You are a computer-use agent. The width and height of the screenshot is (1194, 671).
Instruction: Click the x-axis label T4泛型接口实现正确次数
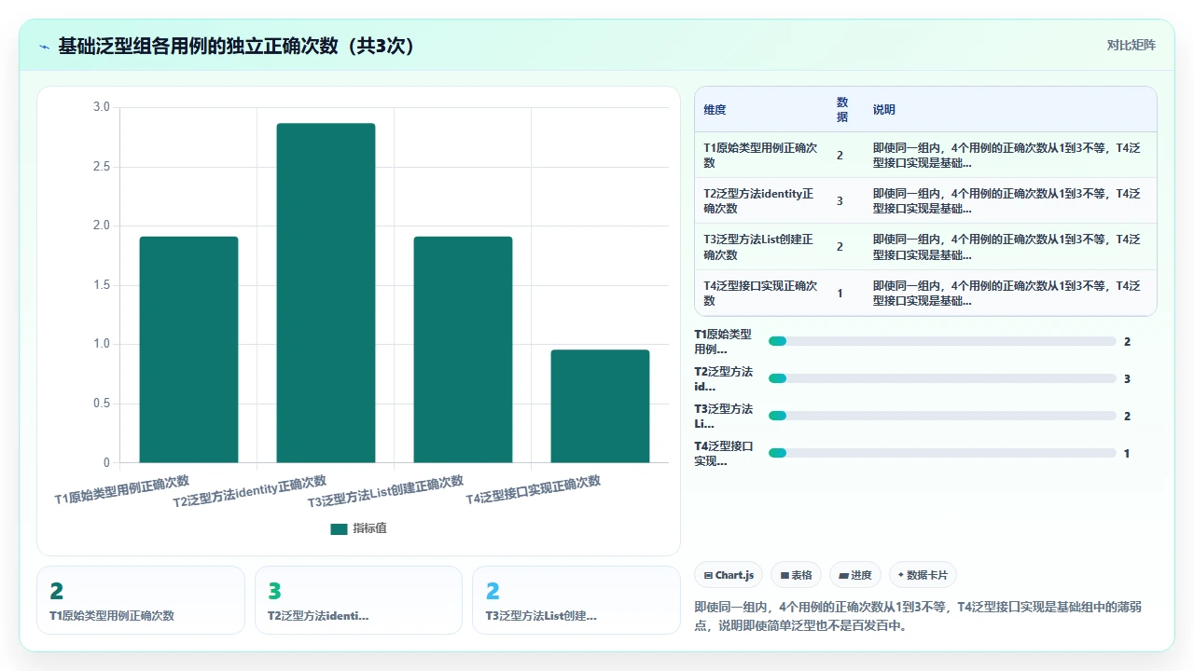pyautogui.click(x=534, y=490)
